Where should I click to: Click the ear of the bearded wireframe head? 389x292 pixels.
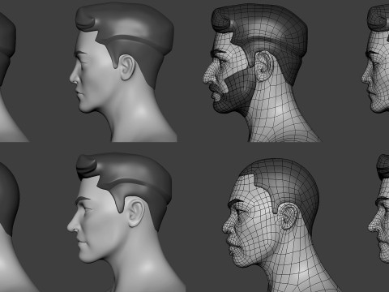point(263,67)
